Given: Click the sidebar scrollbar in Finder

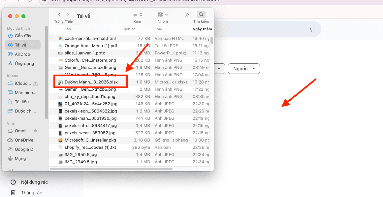Looking at the screenshot, I should tap(47, 72).
